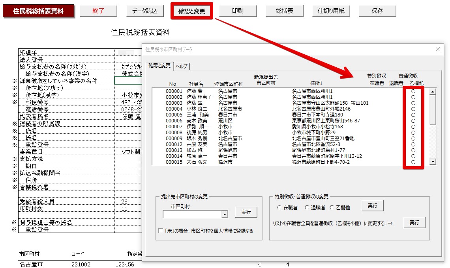Click the 印刷 button in toolbar
The image size is (450, 268).
[238, 11]
